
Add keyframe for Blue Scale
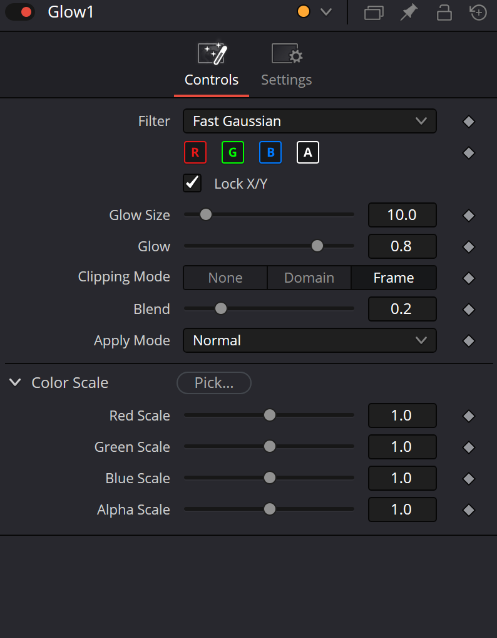tap(469, 479)
